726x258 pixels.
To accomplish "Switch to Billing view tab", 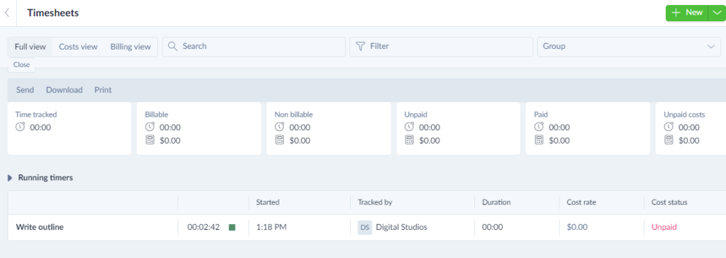I will (130, 47).
